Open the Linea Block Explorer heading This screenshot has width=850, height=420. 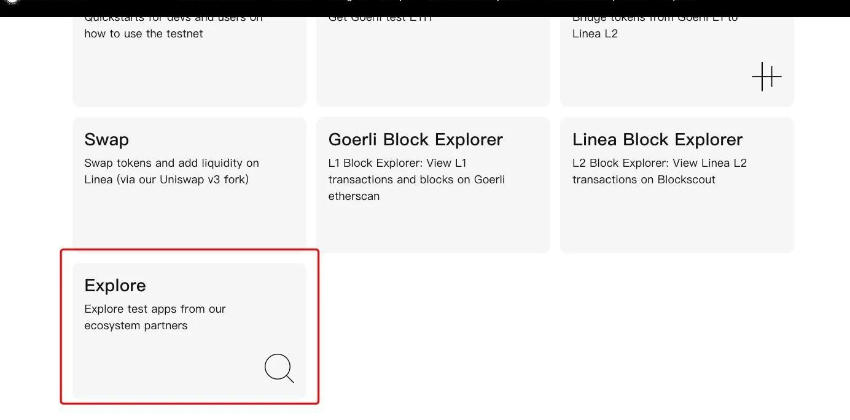(x=657, y=140)
